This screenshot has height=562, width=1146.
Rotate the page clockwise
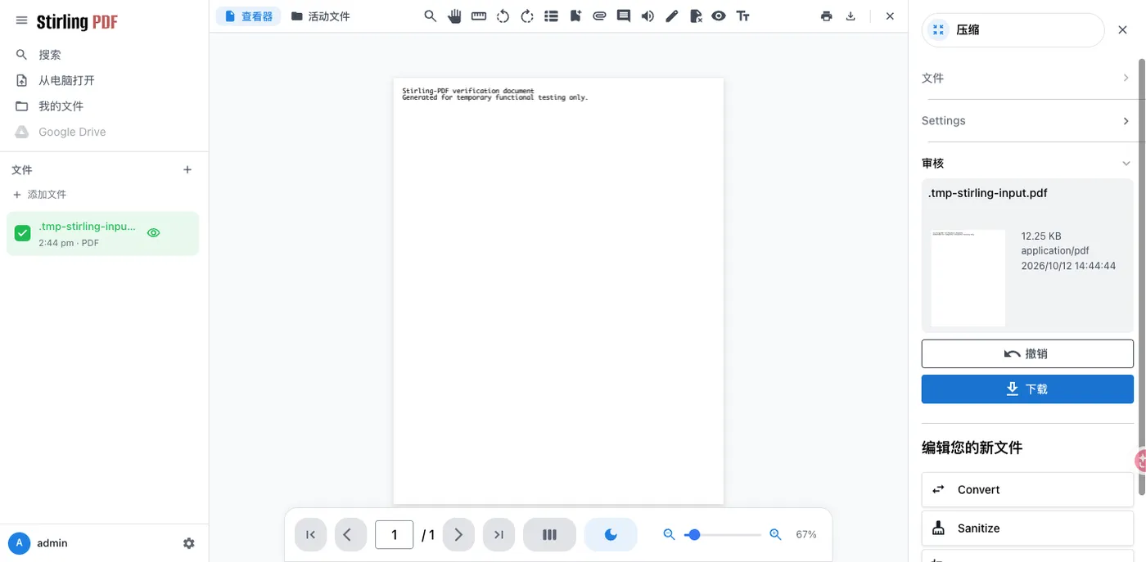(x=527, y=16)
